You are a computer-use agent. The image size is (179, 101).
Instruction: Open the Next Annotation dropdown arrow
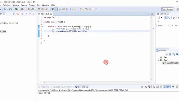pyautogui.click(x=78, y=9)
